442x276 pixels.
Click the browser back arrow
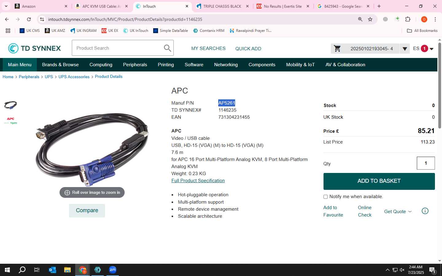coord(7,19)
